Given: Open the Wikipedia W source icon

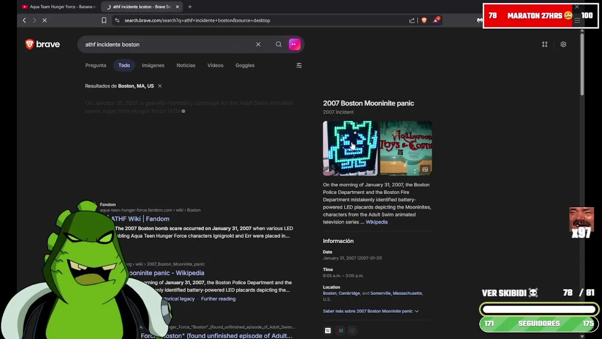Looking at the screenshot, I should (328, 331).
